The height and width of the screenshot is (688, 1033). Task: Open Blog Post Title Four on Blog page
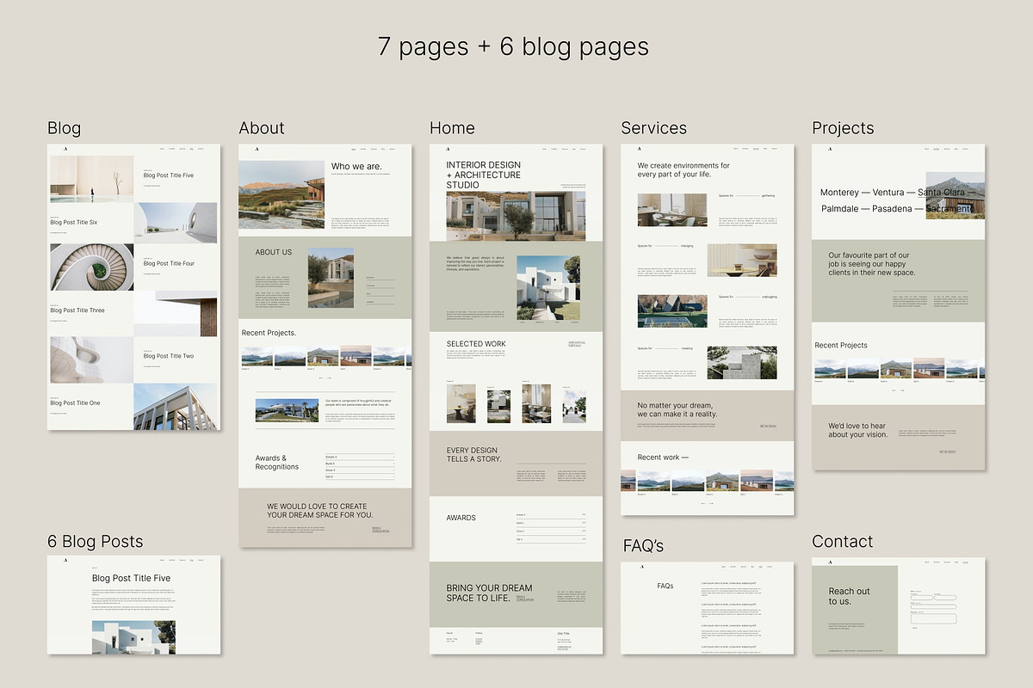pyautogui.click(x=169, y=263)
